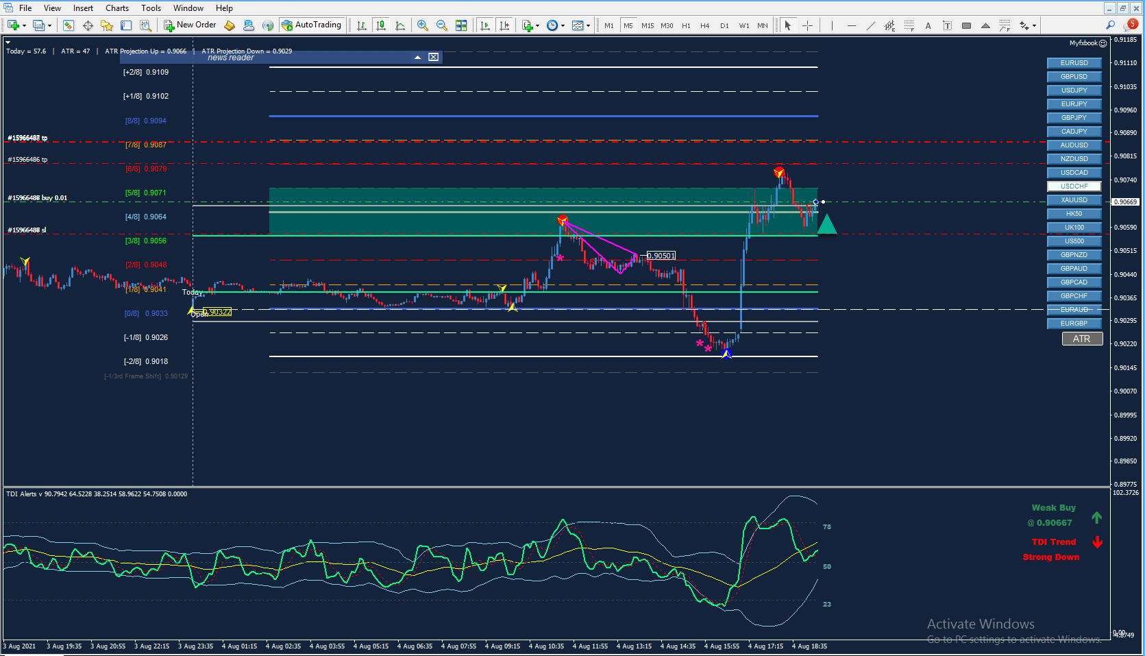The height and width of the screenshot is (656, 1145).
Task: Select the Crosshair cursor tool
Action: pos(808,25)
